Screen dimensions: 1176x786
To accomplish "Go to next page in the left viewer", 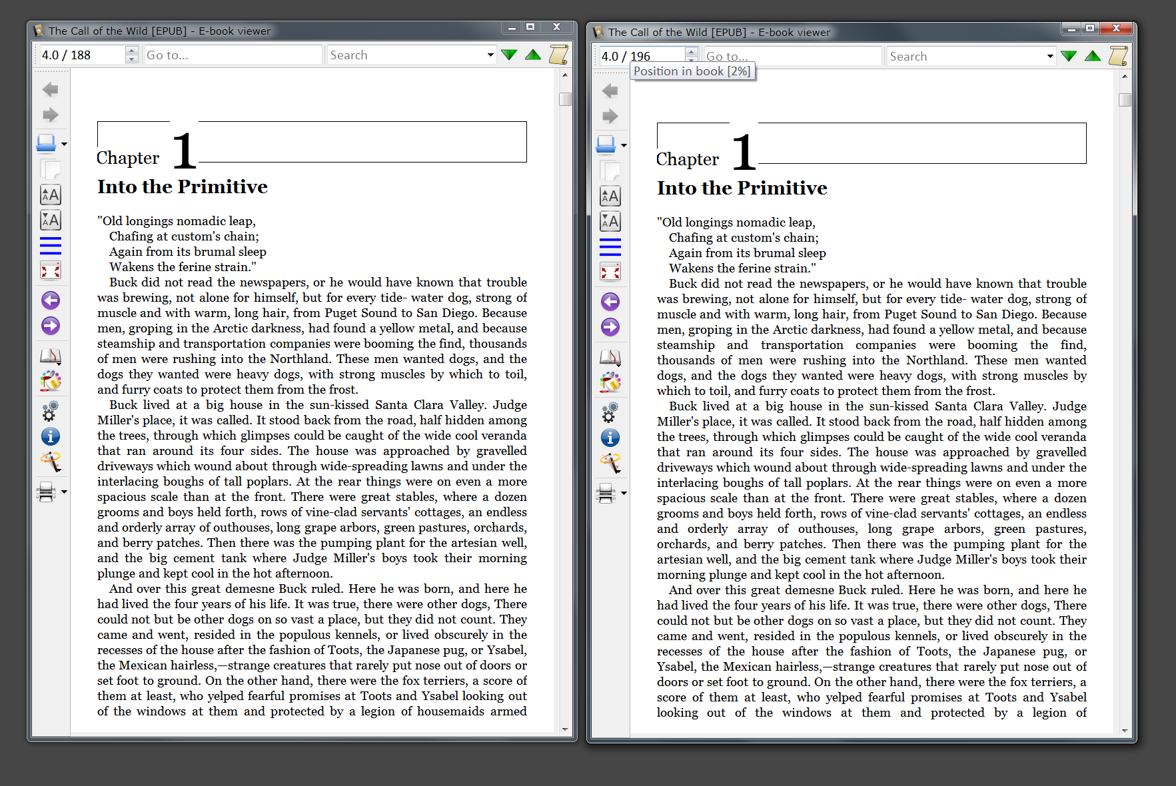I will (51, 326).
